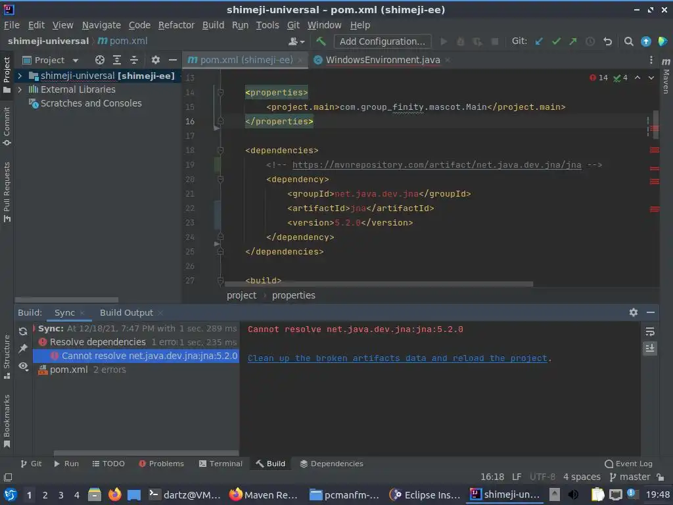The width and height of the screenshot is (673, 505).
Task: Fold the dependency block at line 20
Action: coord(220,179)
